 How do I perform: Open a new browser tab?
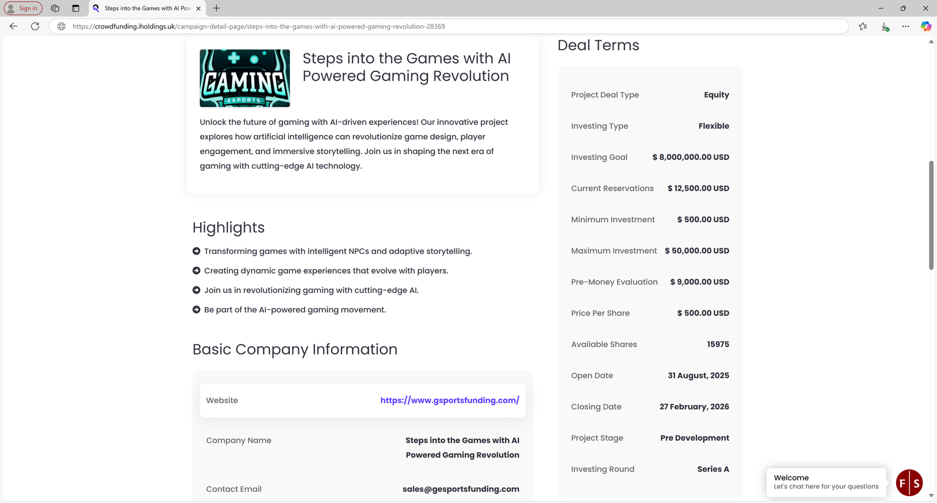pyautogui.click(x=217, y=8)
